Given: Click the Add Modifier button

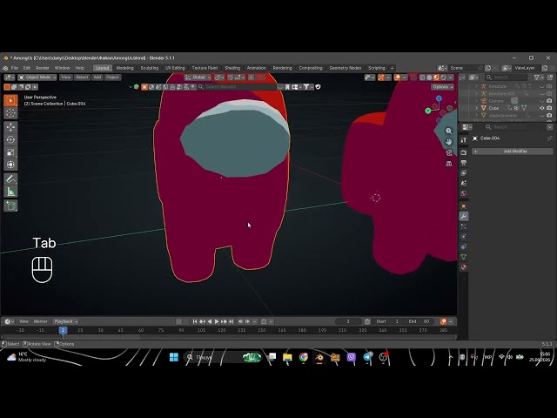Looking at the screenshot, I should [512, 152].
